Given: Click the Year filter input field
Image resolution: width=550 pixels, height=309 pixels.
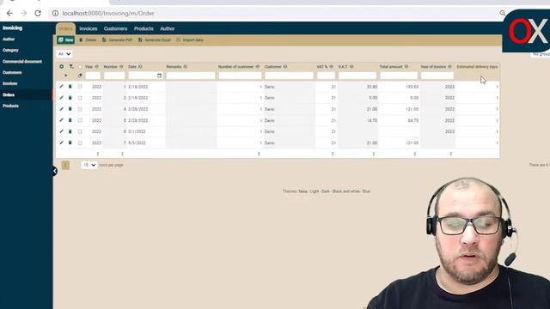Looking at the screenshot, I should (93, 76).
